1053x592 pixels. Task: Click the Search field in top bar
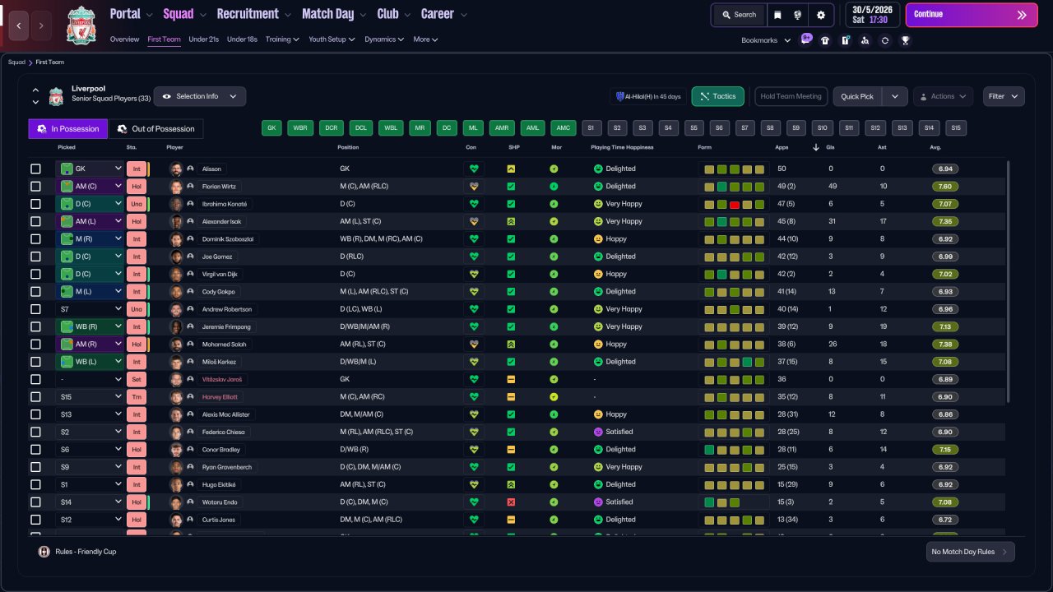pos(738,15)
